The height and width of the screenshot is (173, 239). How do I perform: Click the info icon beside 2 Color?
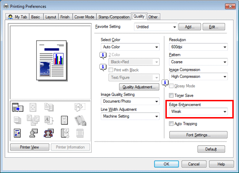pos(103,55)
